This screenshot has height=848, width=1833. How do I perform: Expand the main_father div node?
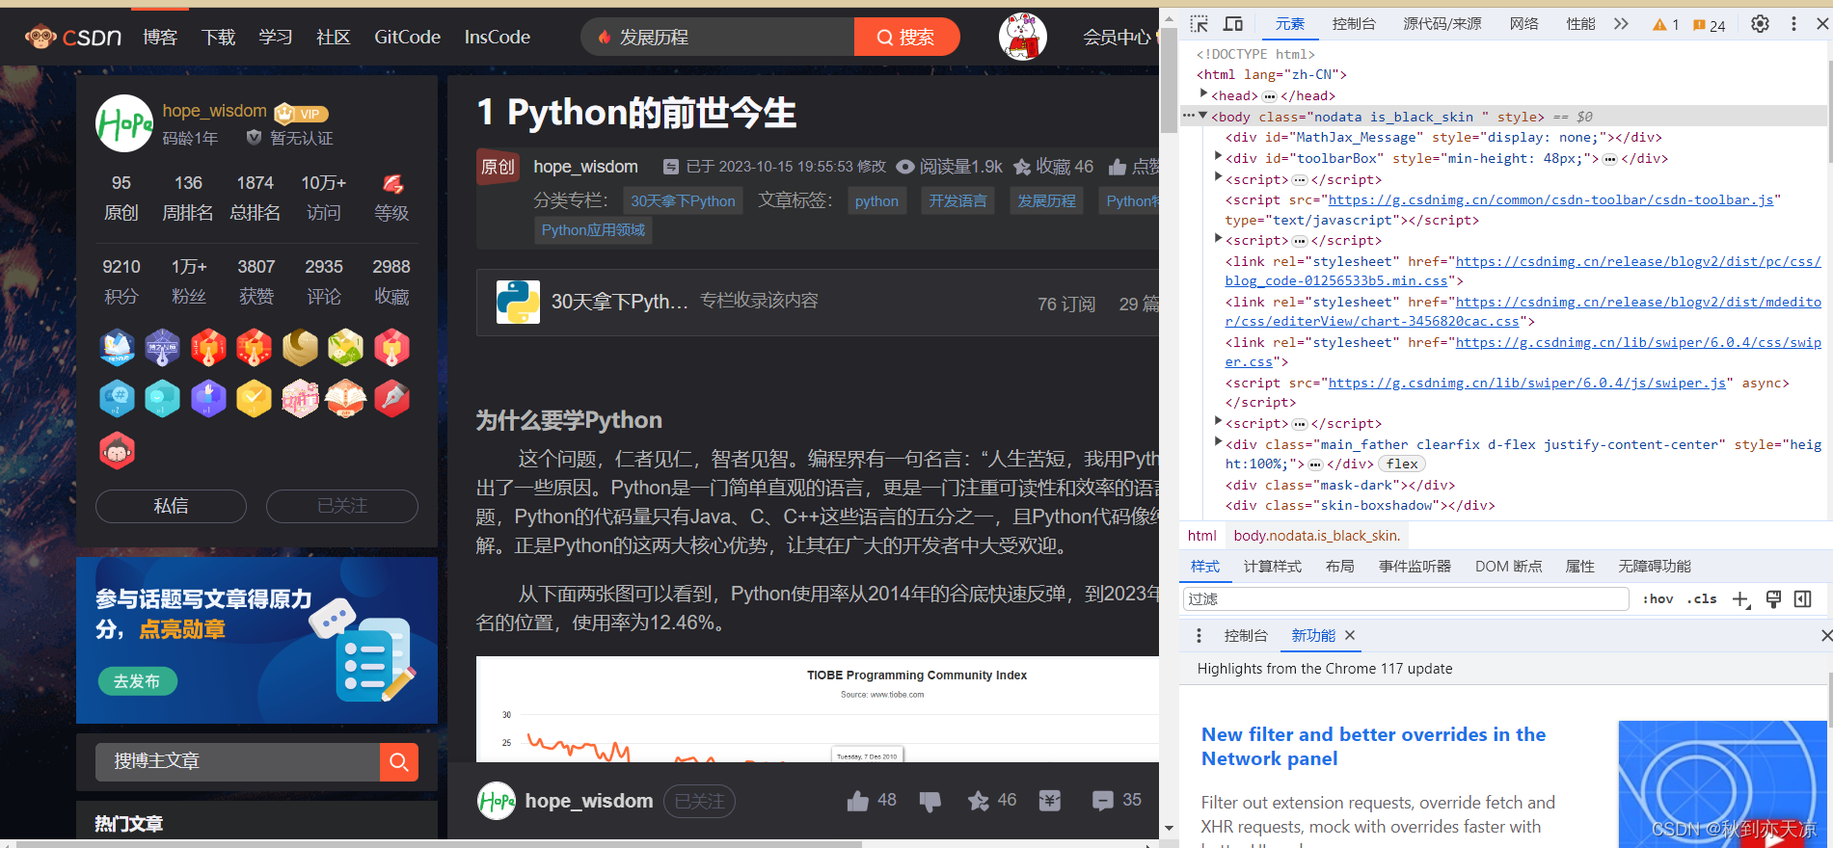(1218, 442)
